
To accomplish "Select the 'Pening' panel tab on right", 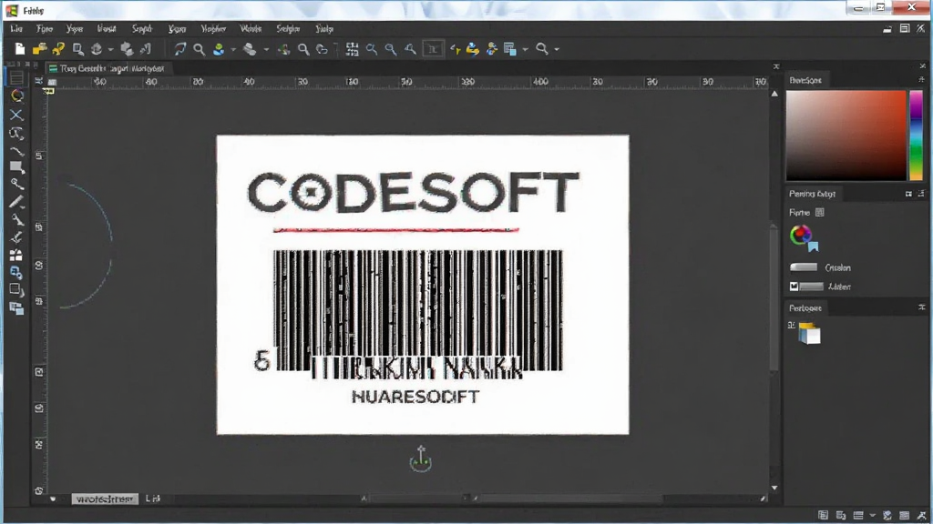I will point(812,194).
